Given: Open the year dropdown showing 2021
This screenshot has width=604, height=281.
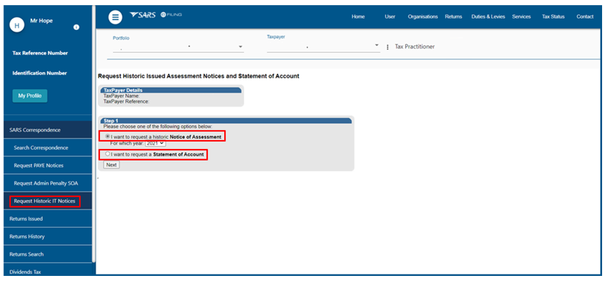Looking at the screenshot, I should (155, 143).
